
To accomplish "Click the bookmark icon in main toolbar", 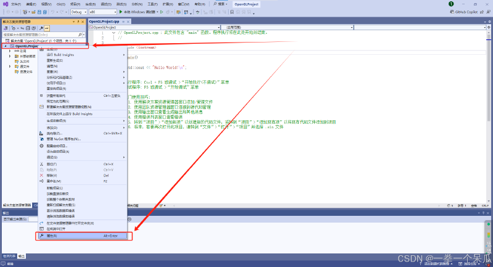I will [232, 12].
